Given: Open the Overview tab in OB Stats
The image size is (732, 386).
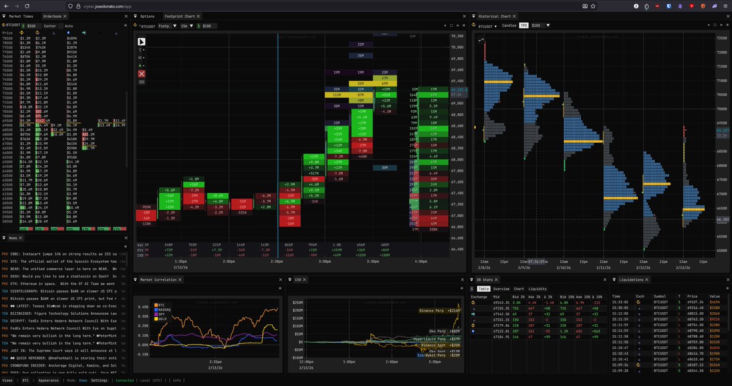Looking at the screenshot, I should click(x=501, y=289).
